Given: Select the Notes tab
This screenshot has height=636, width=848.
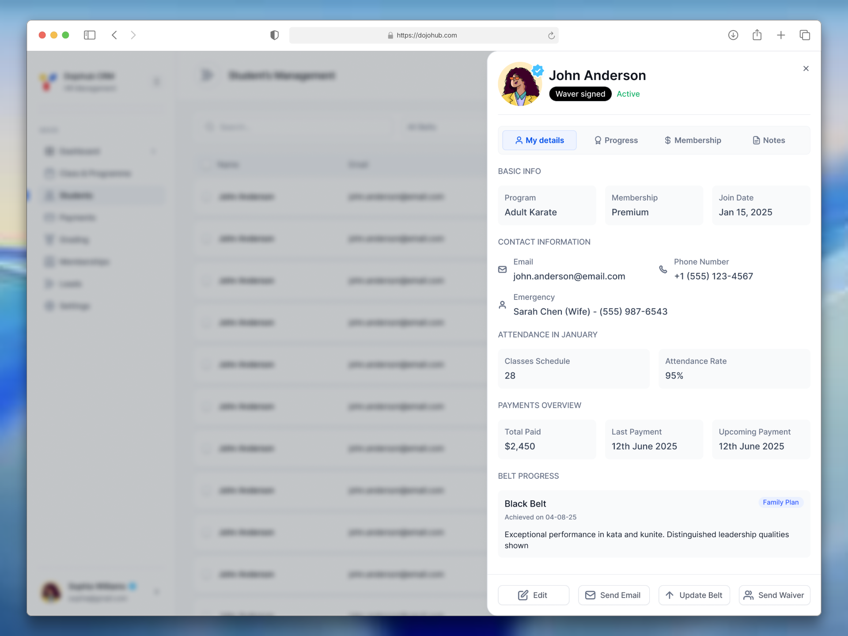Looking at the screenshot, I should [x=768, y=140].
